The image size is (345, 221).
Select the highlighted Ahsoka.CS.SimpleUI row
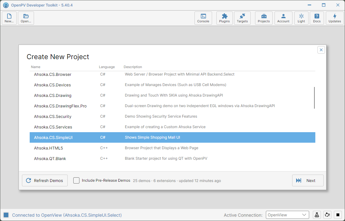172,137
